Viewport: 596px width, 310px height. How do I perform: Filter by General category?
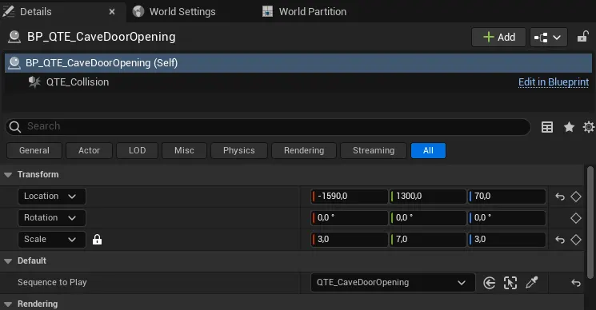pos(34,151)
